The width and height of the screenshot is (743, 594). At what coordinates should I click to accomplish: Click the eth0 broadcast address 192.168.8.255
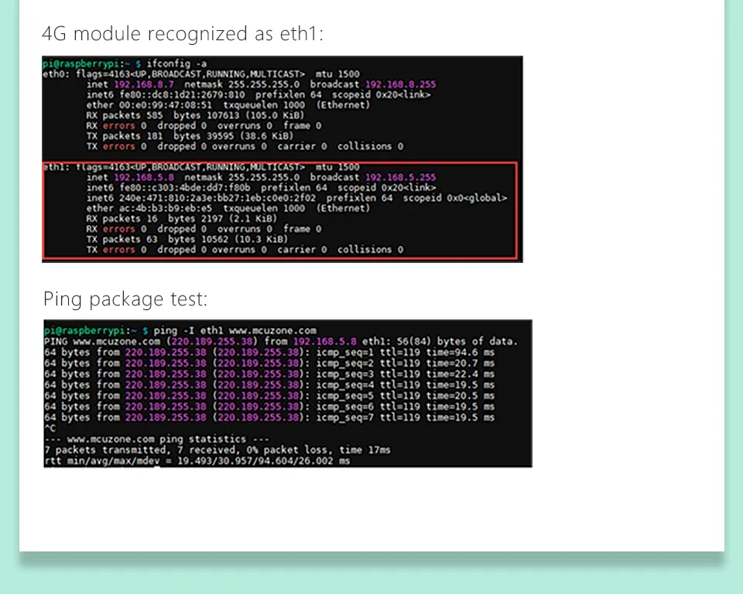400,84
